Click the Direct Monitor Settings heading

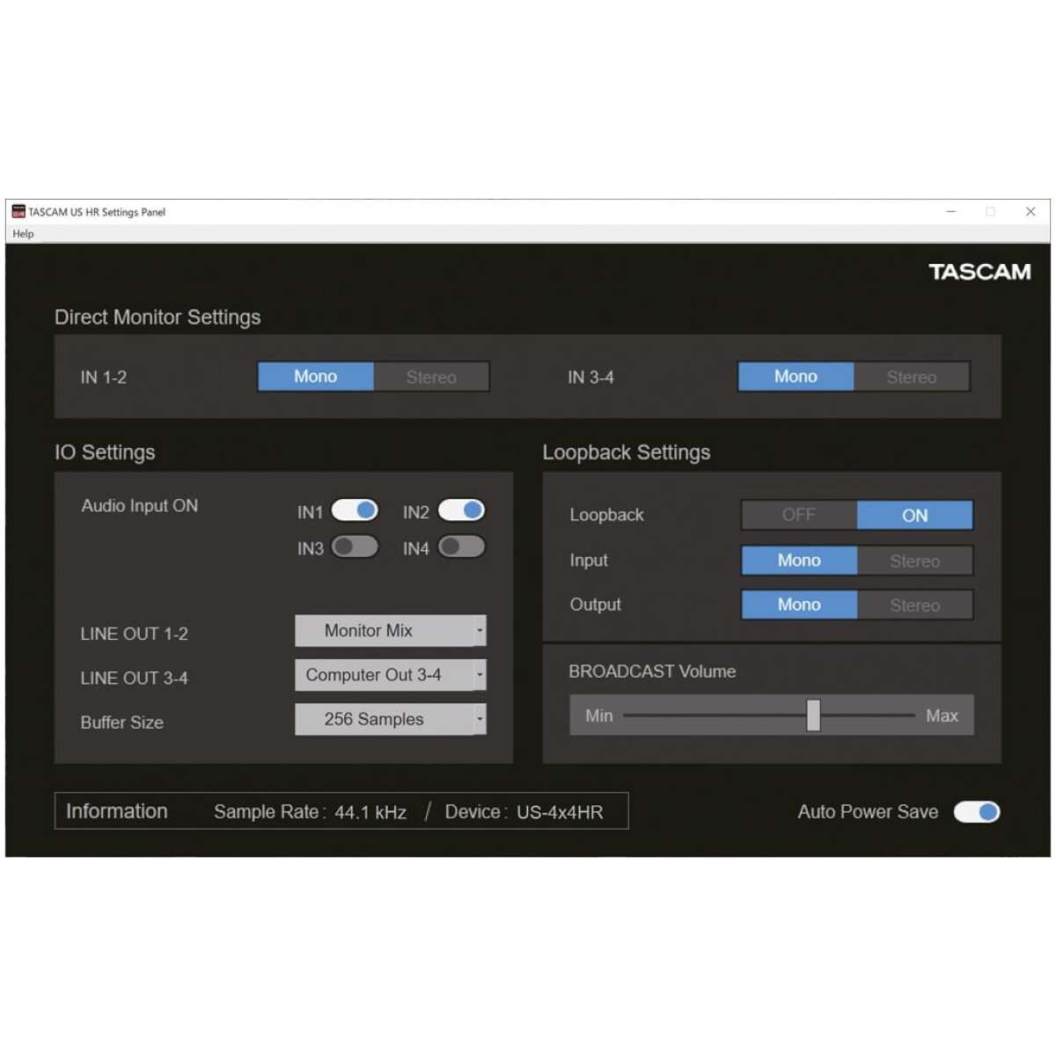[x=158, y=317]
